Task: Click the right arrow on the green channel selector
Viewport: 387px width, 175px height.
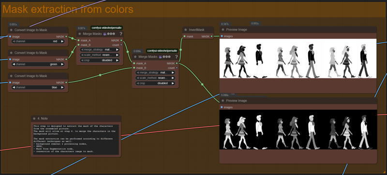Action: click(62, 64)
